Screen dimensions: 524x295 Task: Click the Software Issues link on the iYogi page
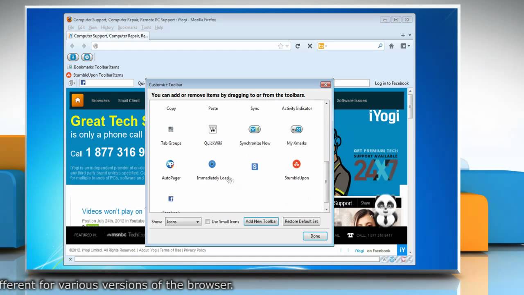click(352, 100)
